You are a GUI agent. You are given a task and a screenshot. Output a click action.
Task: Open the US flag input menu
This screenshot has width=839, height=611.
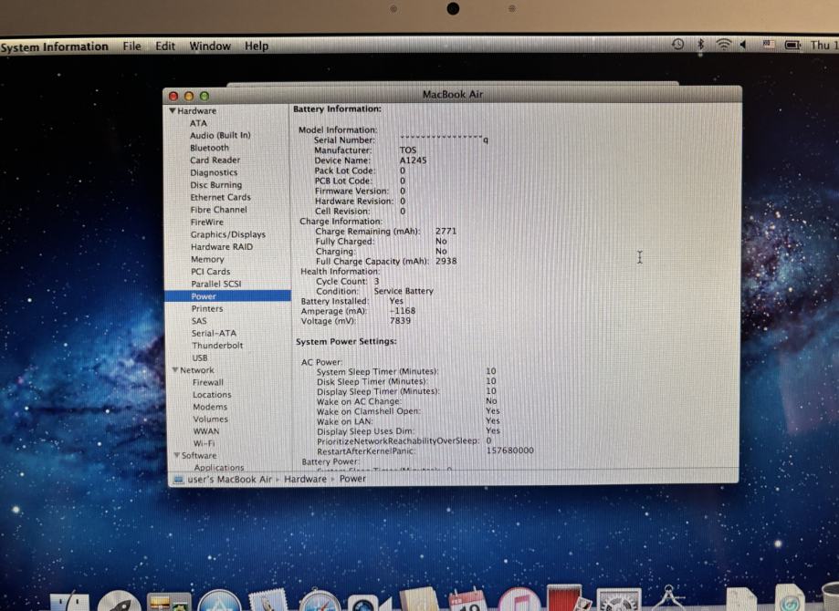click(x=769, y=45)
